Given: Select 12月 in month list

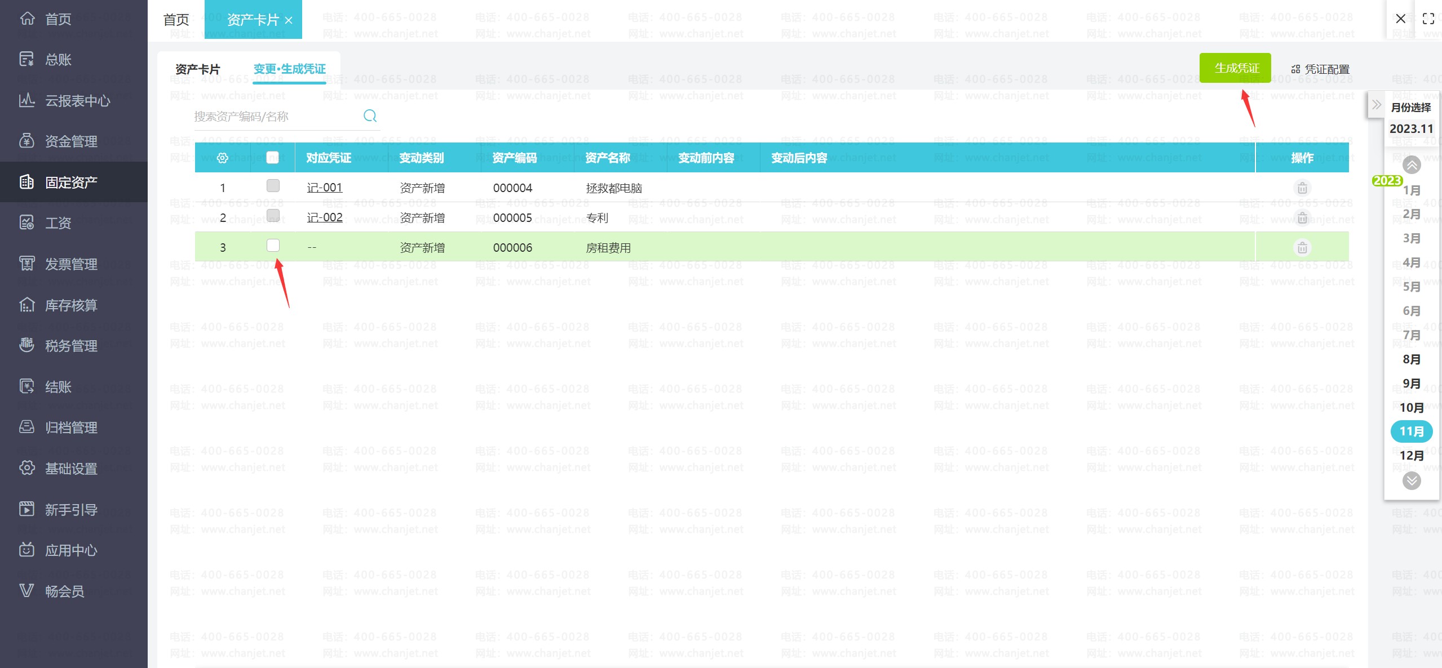Looking at the screenshot, I should [x=1412, y=456].
